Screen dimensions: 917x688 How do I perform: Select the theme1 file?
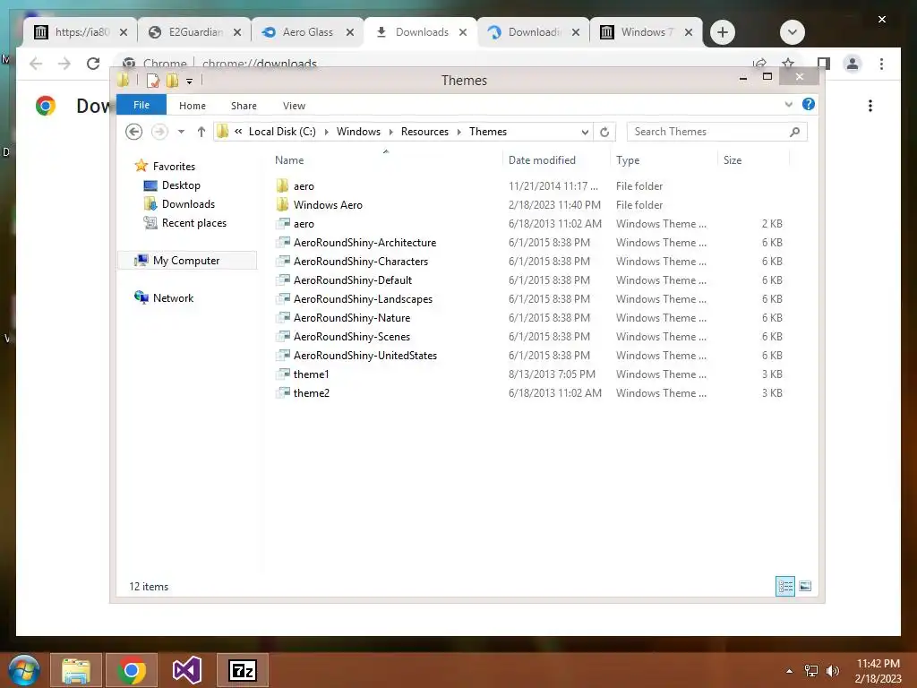(x=311, y=374)
